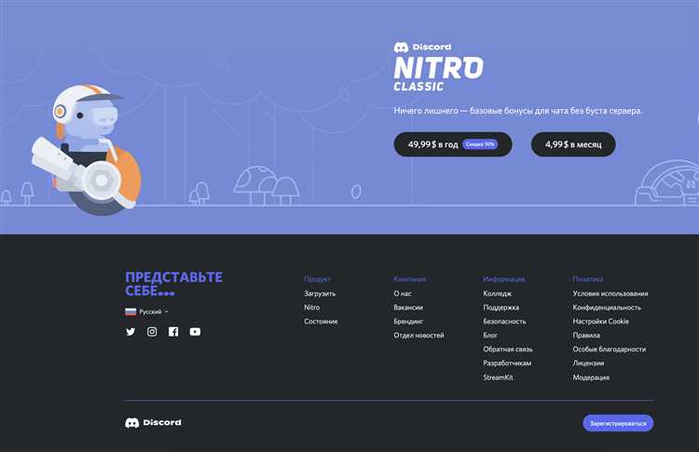Open the Обратная связь link
The width and height of the screenshot is (699, 452).
pyautogui.click(x=508, y=349)
